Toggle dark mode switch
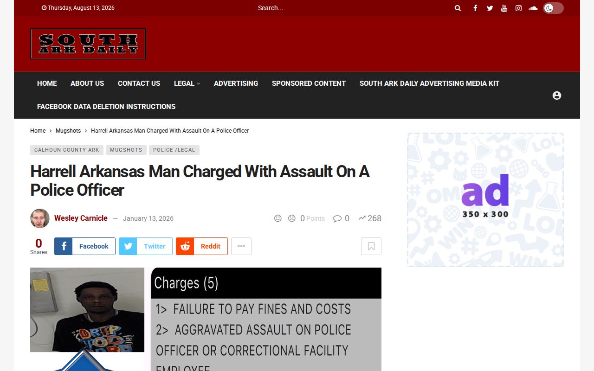The width and height of the screenshot is (594, 371). 553,8
